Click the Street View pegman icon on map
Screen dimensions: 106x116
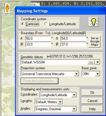[7, 8]
